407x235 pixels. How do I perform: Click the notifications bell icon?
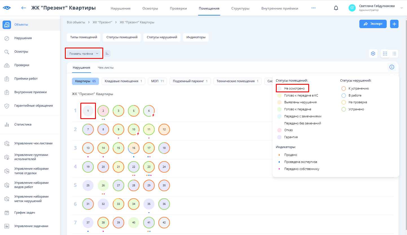[x=336, y=8]
